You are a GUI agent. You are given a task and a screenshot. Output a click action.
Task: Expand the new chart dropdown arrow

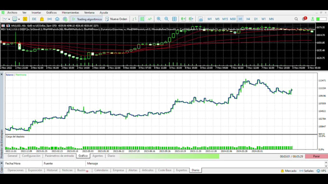9,19
